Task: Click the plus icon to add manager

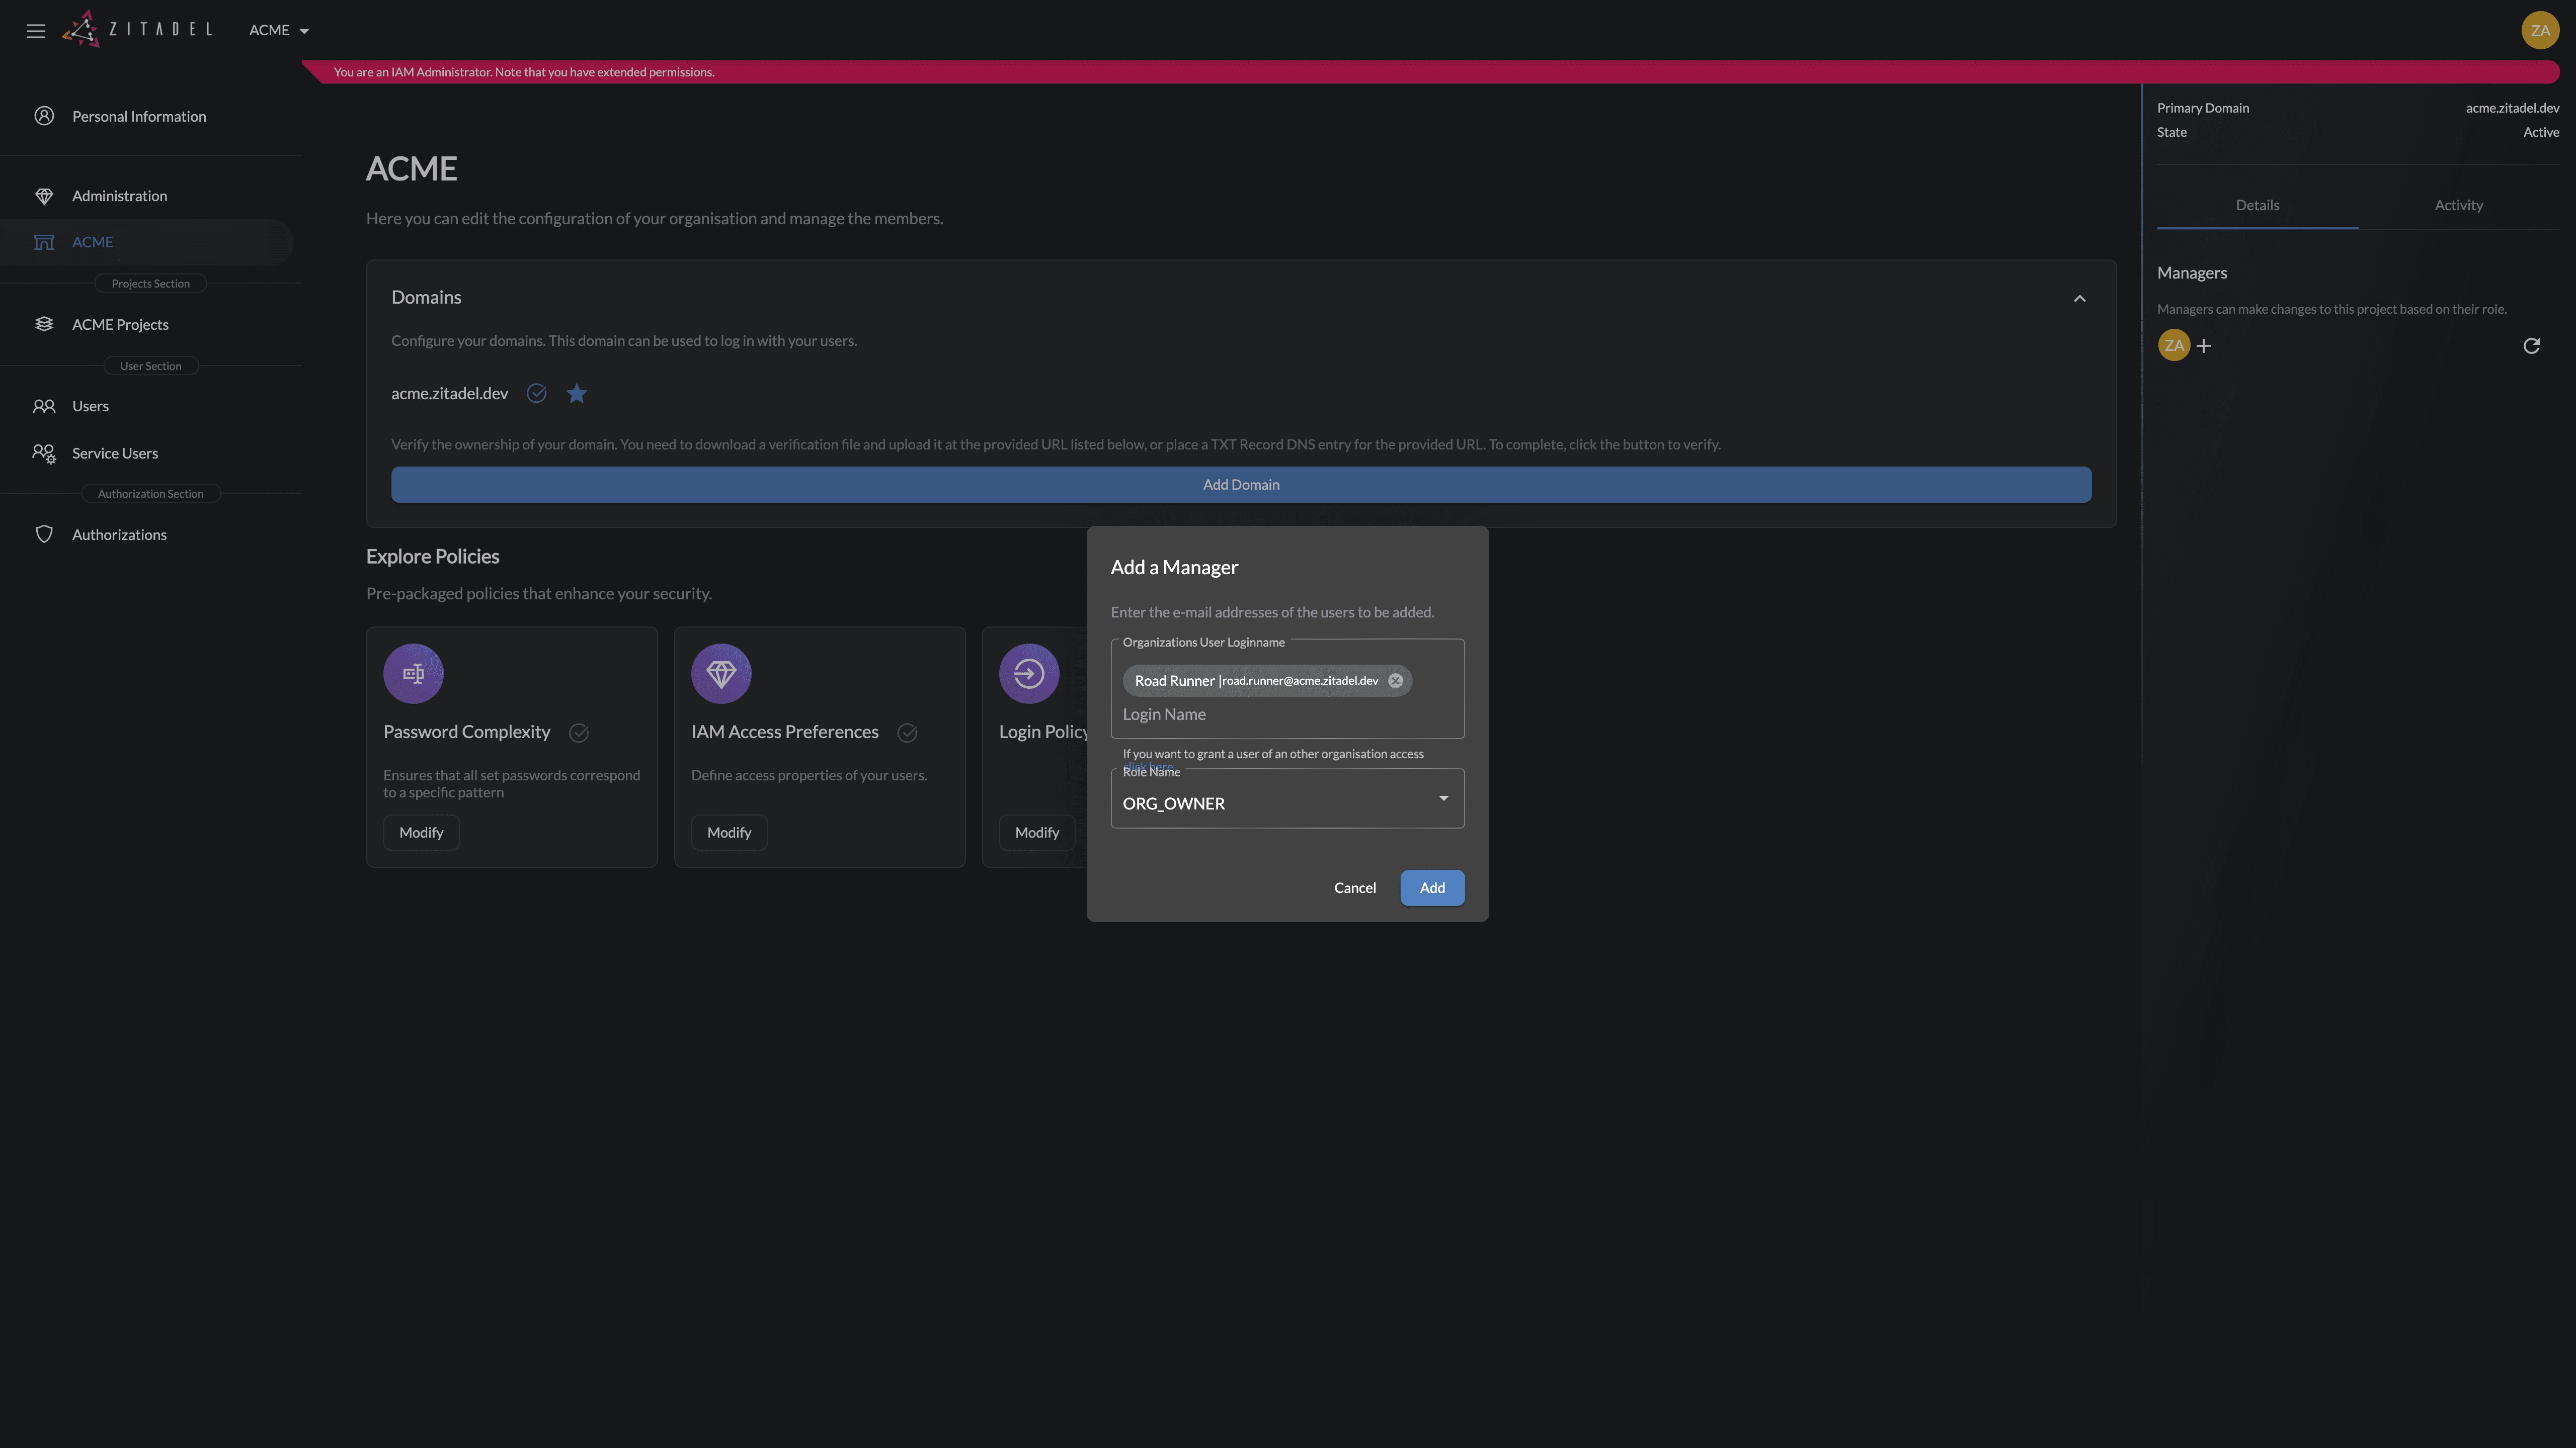Action: pos(2203,346)
